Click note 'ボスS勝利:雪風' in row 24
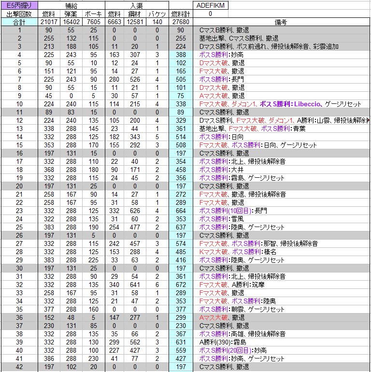371x372 pixels. [221, 219]
